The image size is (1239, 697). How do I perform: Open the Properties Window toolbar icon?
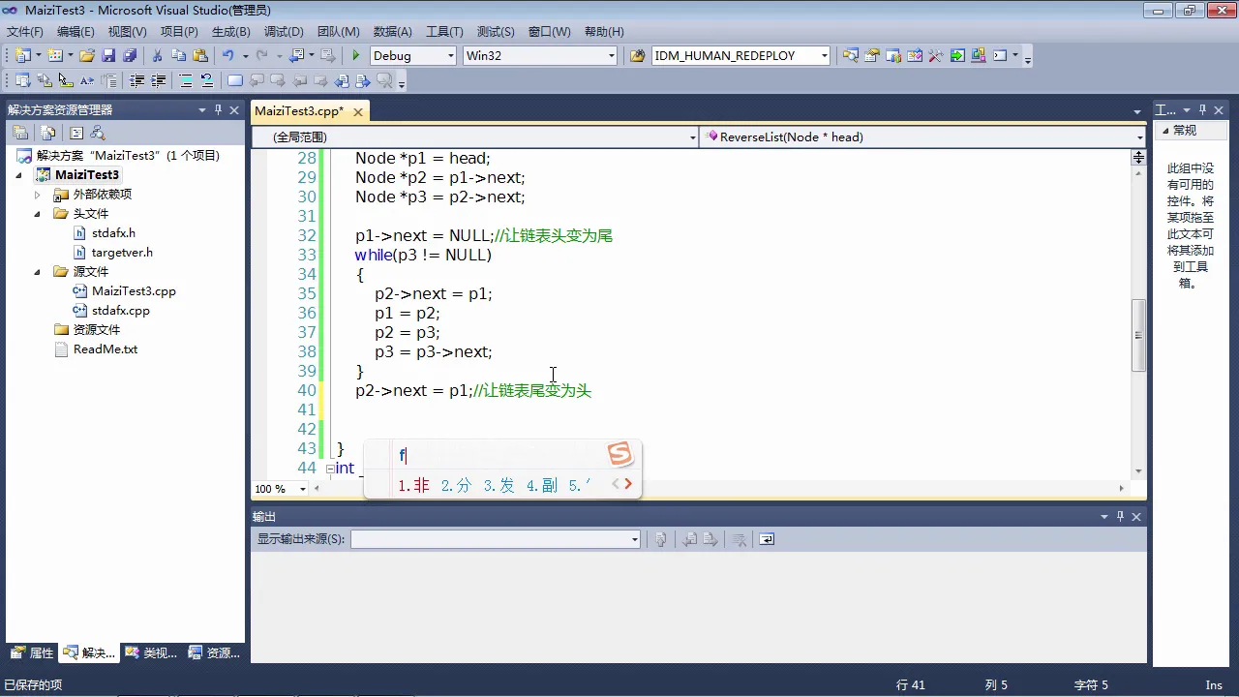(x=871, y=55)
